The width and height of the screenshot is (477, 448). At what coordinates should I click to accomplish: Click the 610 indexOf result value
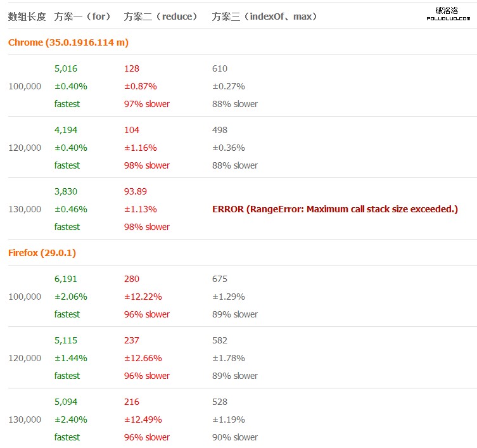220,68
